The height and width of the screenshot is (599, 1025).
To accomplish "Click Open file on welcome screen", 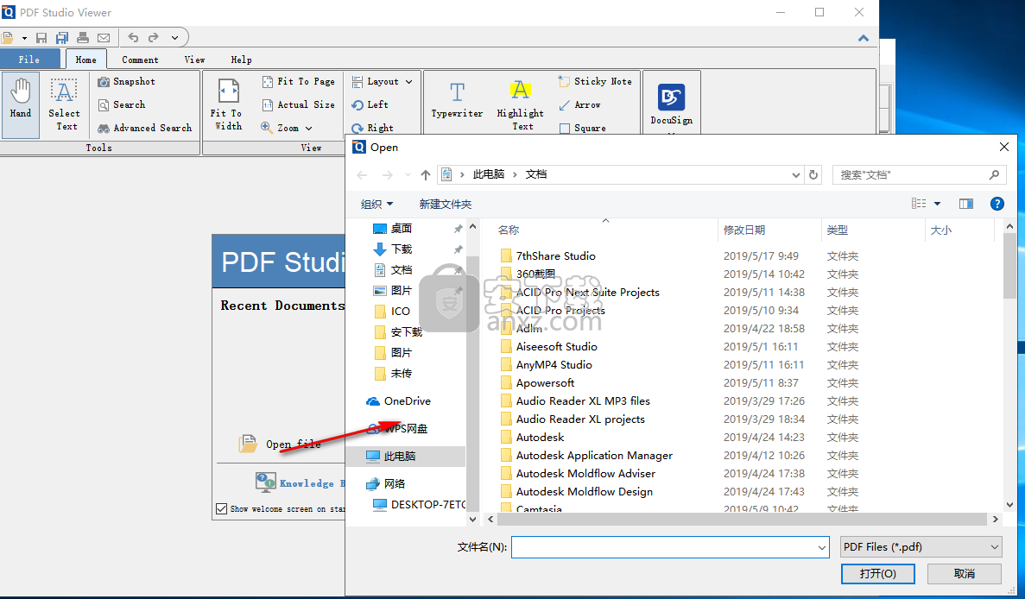I will point(281,445).
